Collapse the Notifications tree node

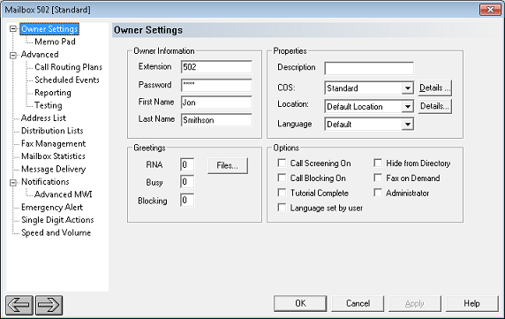[x=13, y=182]
